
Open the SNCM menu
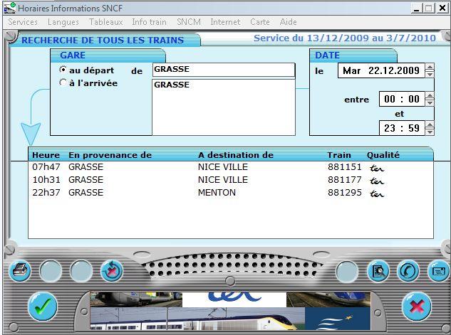click(189, 22)
